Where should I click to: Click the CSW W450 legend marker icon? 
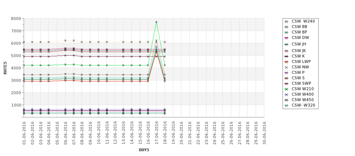click(287, 100)
